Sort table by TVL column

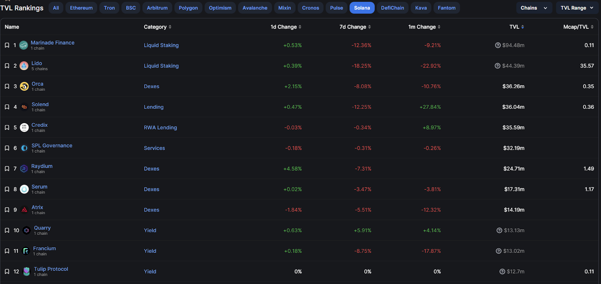pyautogui.click(x=517, y=27)
